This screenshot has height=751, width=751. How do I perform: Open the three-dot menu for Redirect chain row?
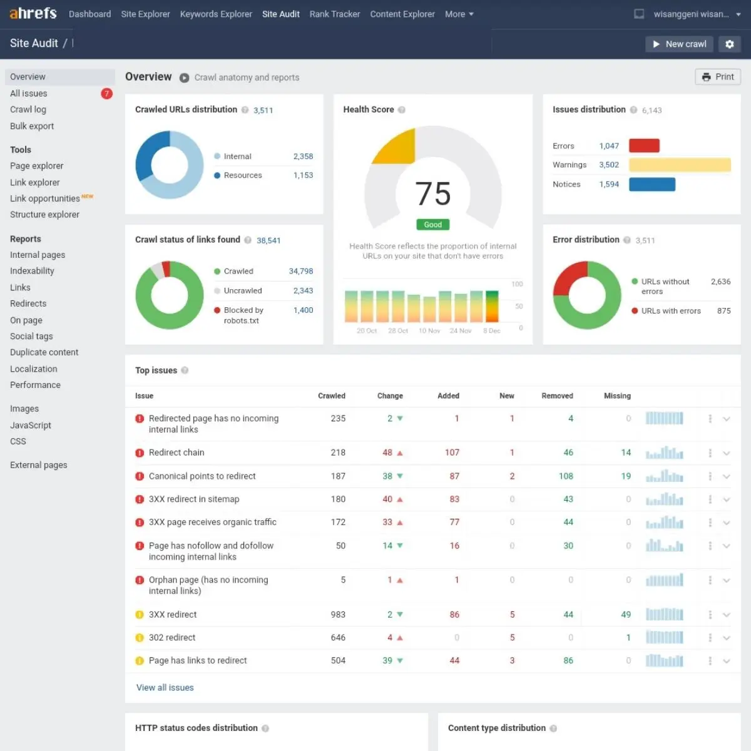pyautogui.click(x=710, y=452)
